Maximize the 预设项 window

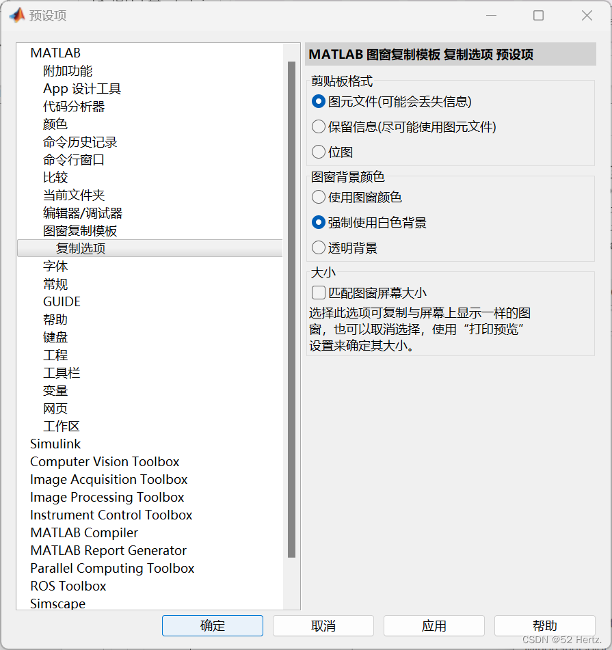click(x=538, y=15)
